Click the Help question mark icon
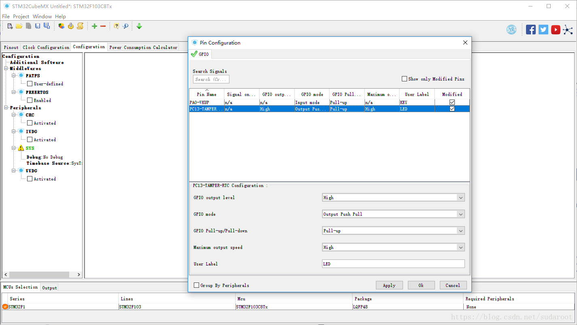The image size is (577, 325). [x=117, y=26]
